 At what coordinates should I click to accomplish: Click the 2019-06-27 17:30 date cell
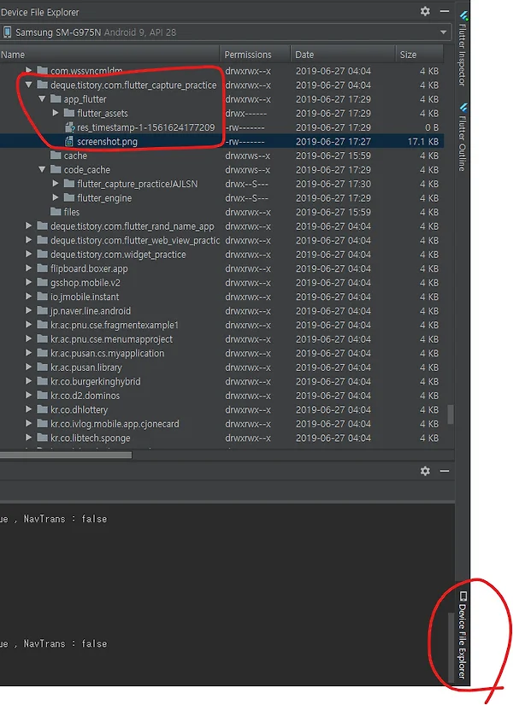tap(333, 184)
